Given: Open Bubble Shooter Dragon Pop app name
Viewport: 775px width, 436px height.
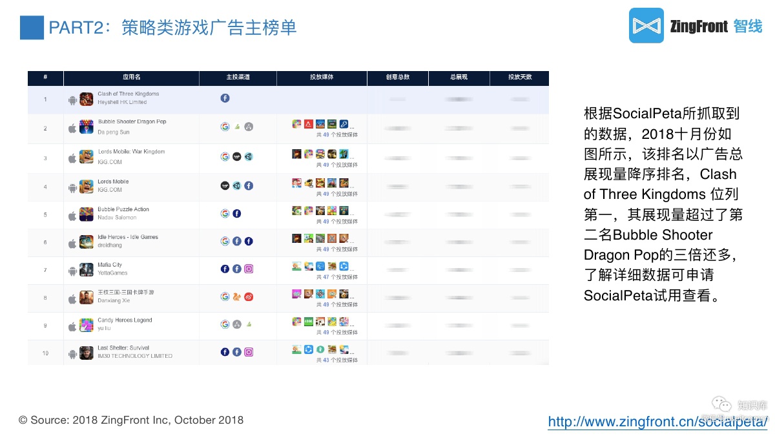Looking at the screenshot, I should click(132, 122).
